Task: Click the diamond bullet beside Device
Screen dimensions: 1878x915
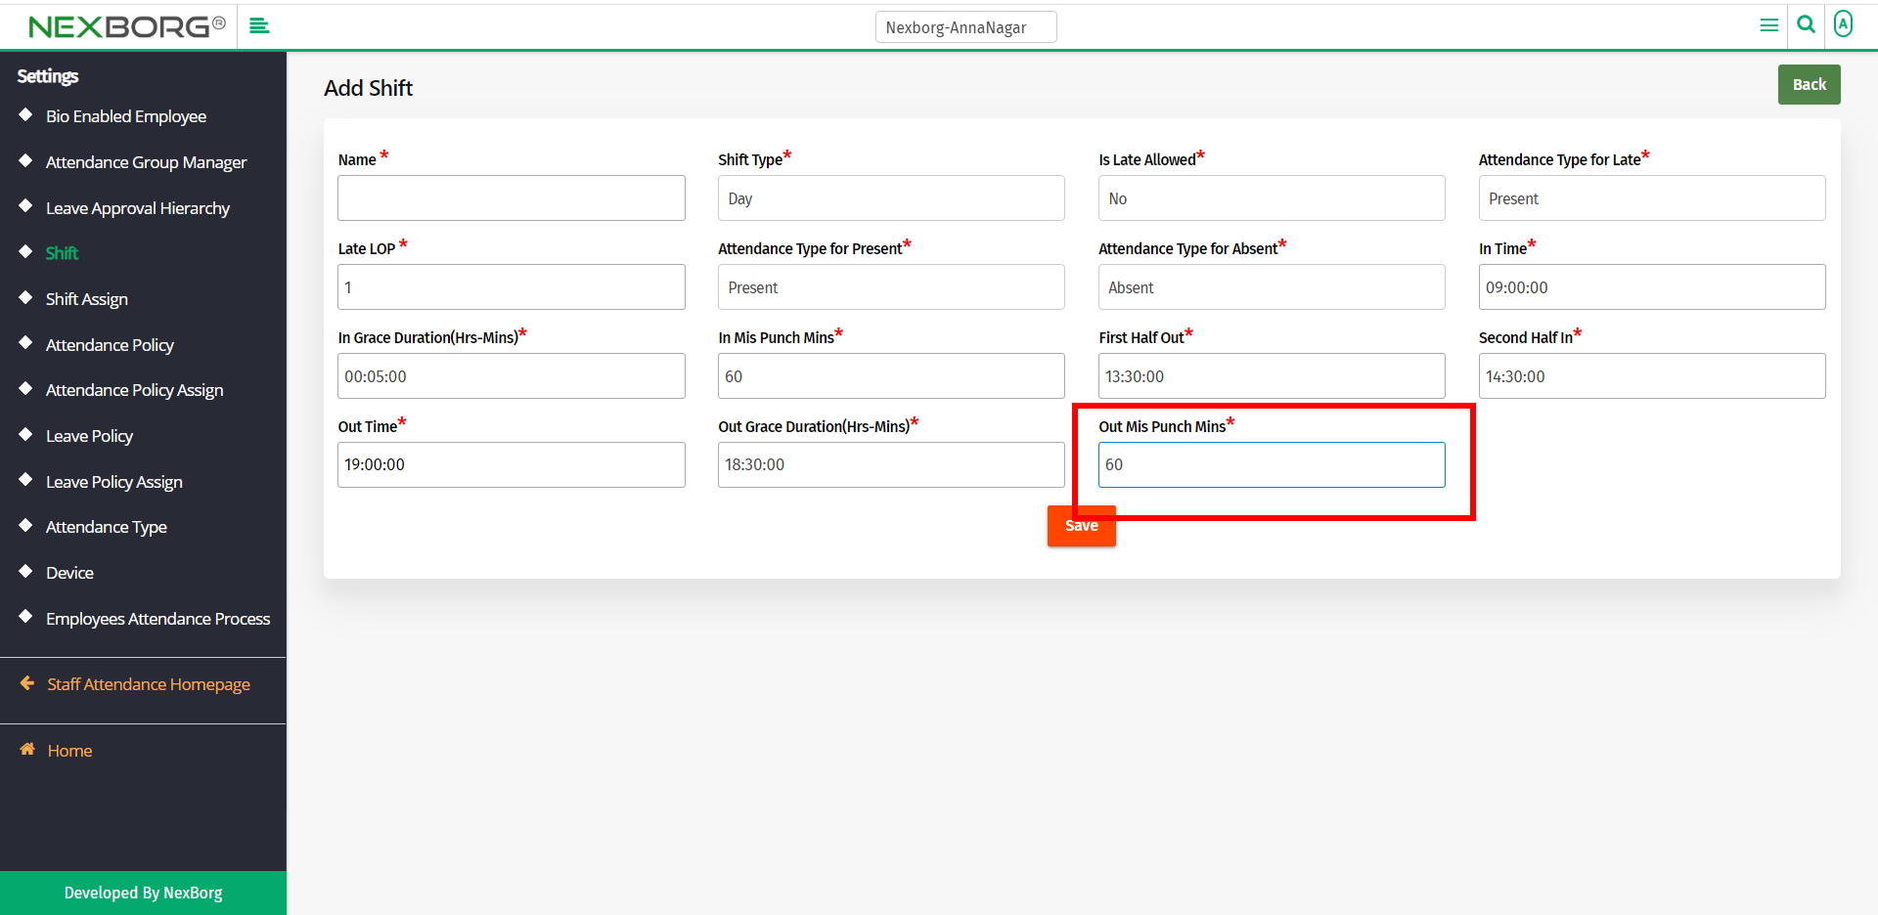Action: (x=25, y=571)
